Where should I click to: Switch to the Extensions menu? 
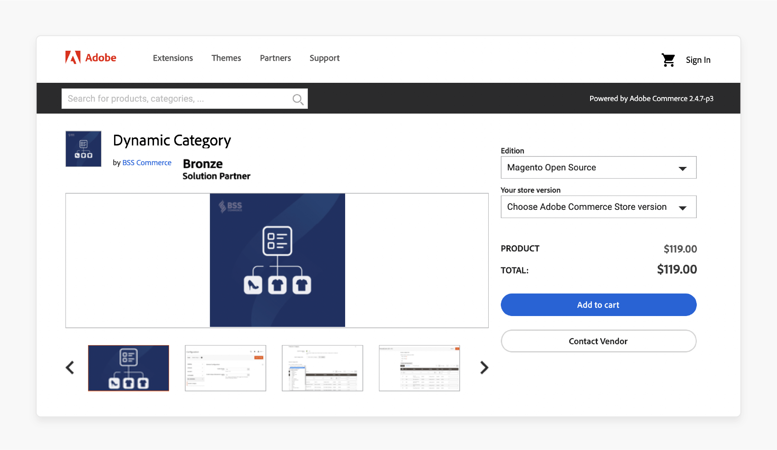coord(173,58)
